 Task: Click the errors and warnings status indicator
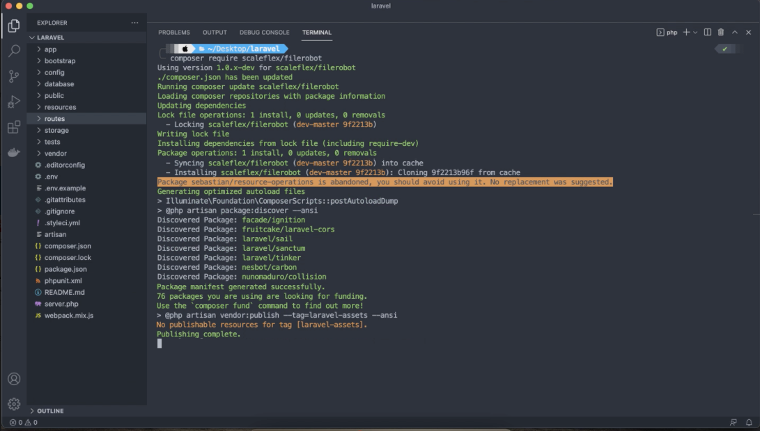point(24,422)
